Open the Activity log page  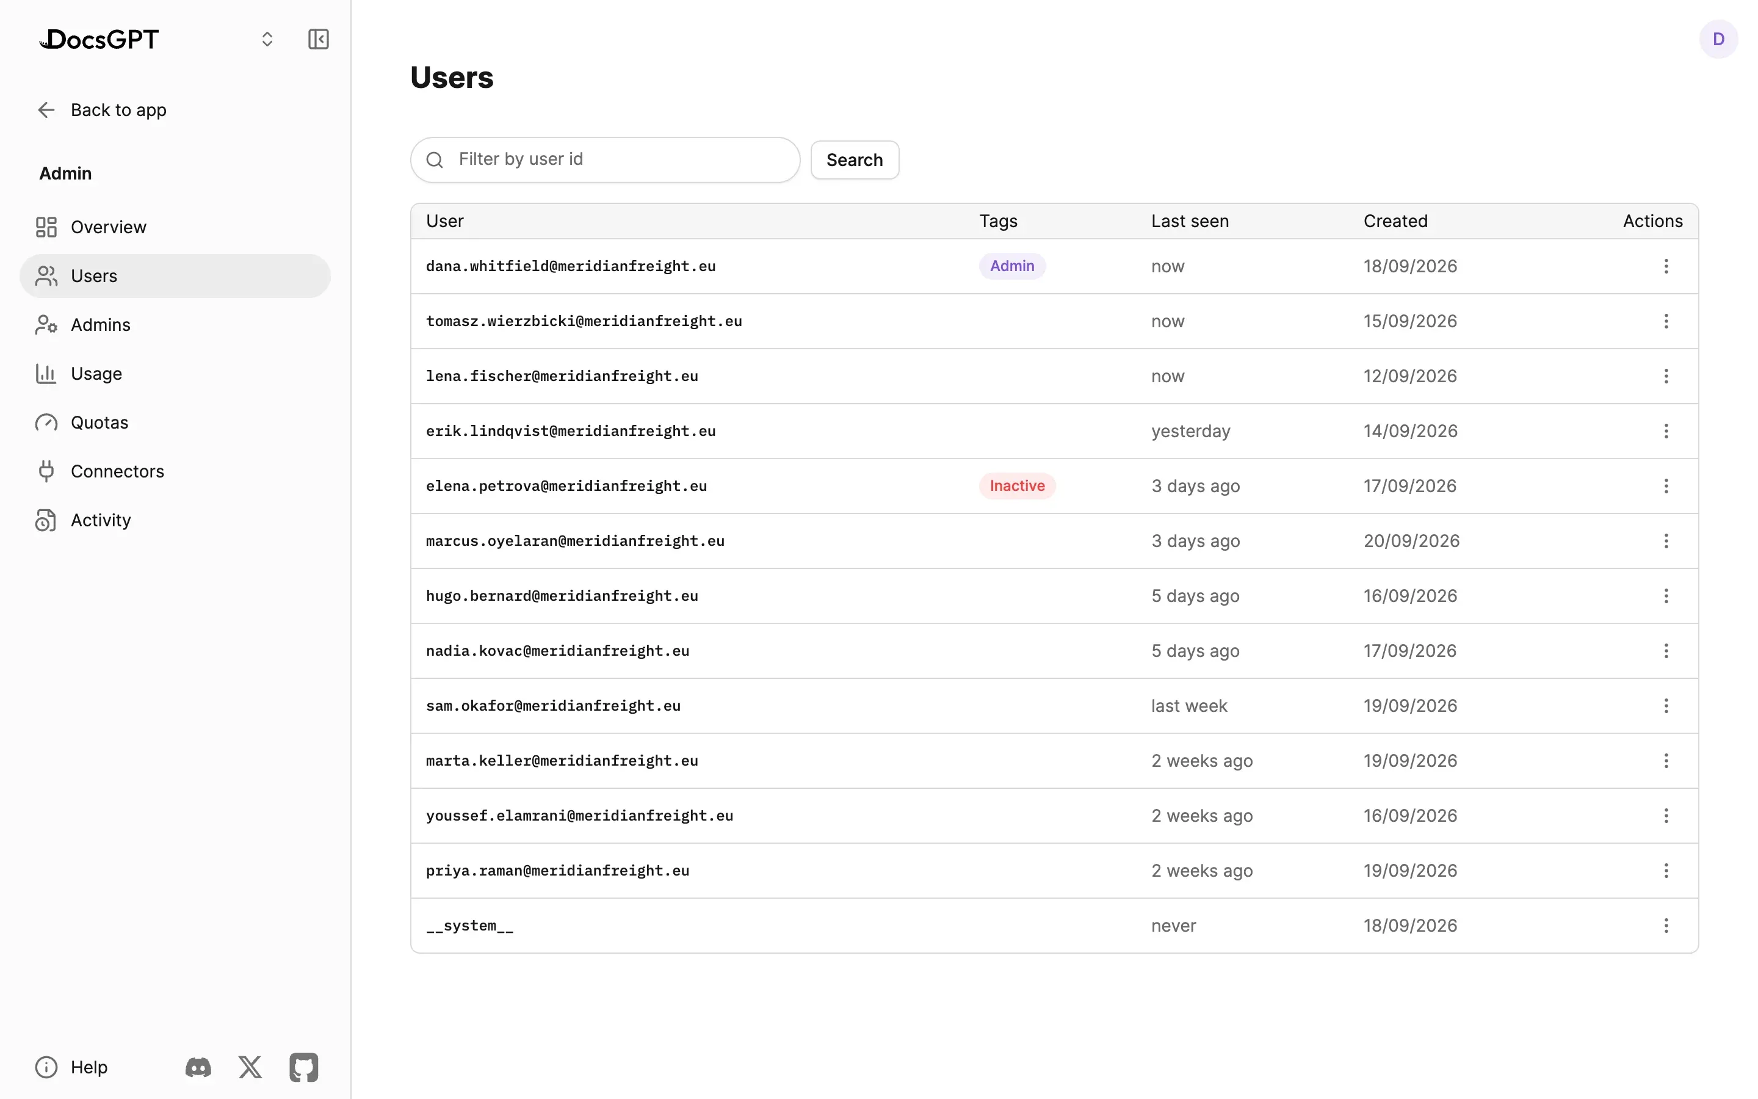click(x=175, y=520)
